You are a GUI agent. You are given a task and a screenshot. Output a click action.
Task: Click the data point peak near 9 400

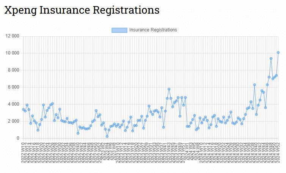pyautogui.click(x=271, y=58)
